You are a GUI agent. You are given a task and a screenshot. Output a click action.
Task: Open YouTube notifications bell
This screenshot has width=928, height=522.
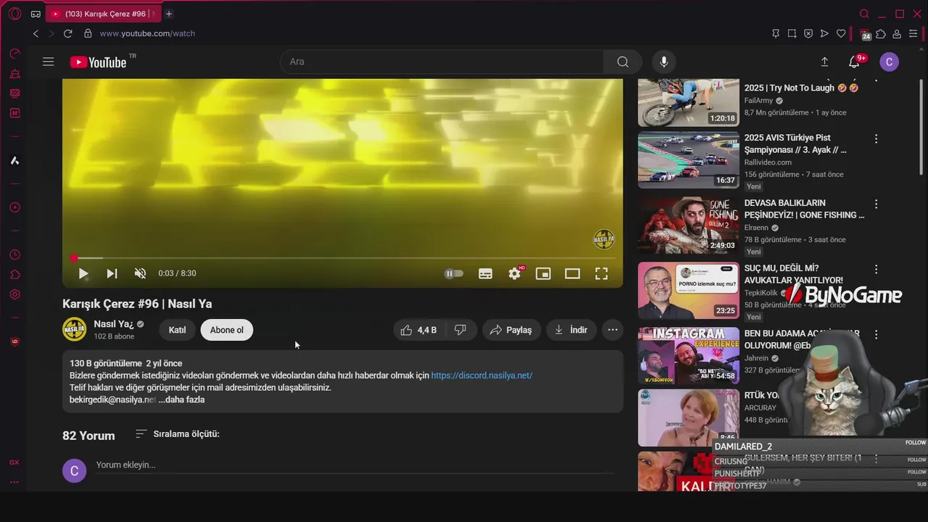tap(854, 62)
